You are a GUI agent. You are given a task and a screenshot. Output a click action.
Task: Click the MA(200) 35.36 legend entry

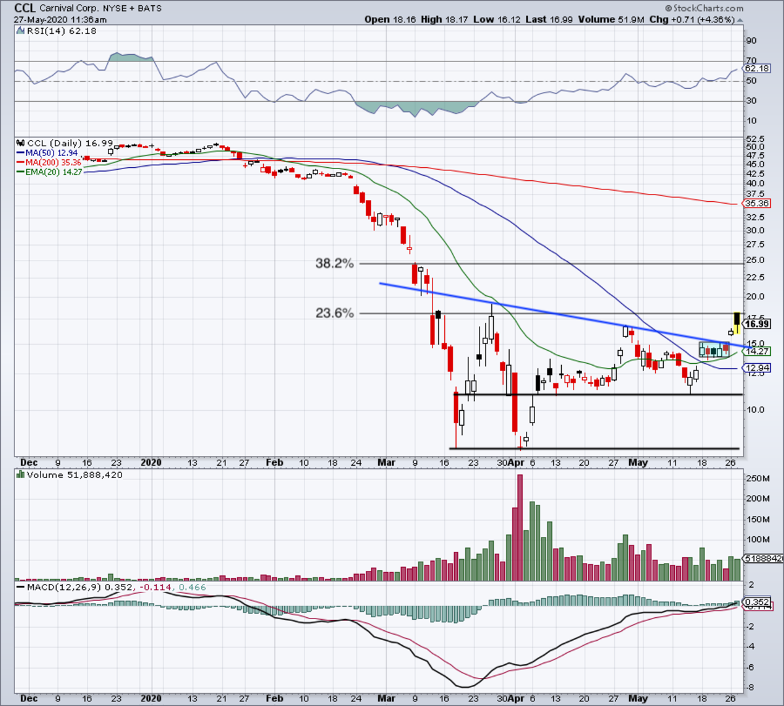[49, 163]
